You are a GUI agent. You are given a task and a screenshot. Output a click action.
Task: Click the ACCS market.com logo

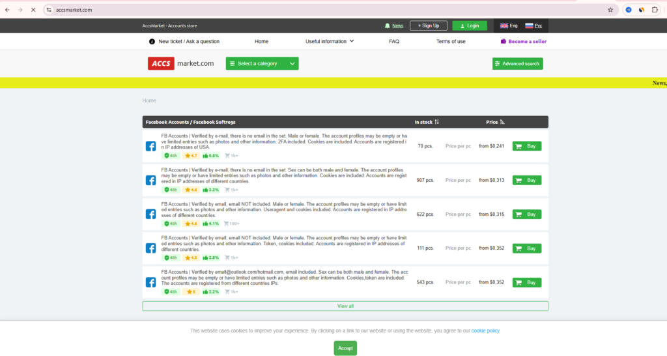[181, 63]
